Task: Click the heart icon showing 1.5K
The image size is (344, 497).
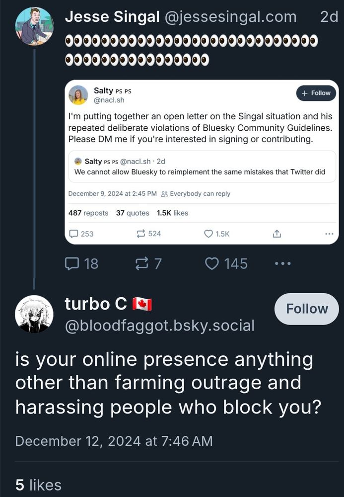Action: click(x=209, y=233)
